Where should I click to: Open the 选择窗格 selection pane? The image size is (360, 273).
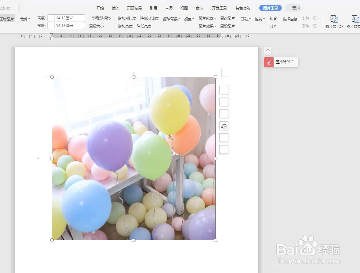(x=290, y=19)
